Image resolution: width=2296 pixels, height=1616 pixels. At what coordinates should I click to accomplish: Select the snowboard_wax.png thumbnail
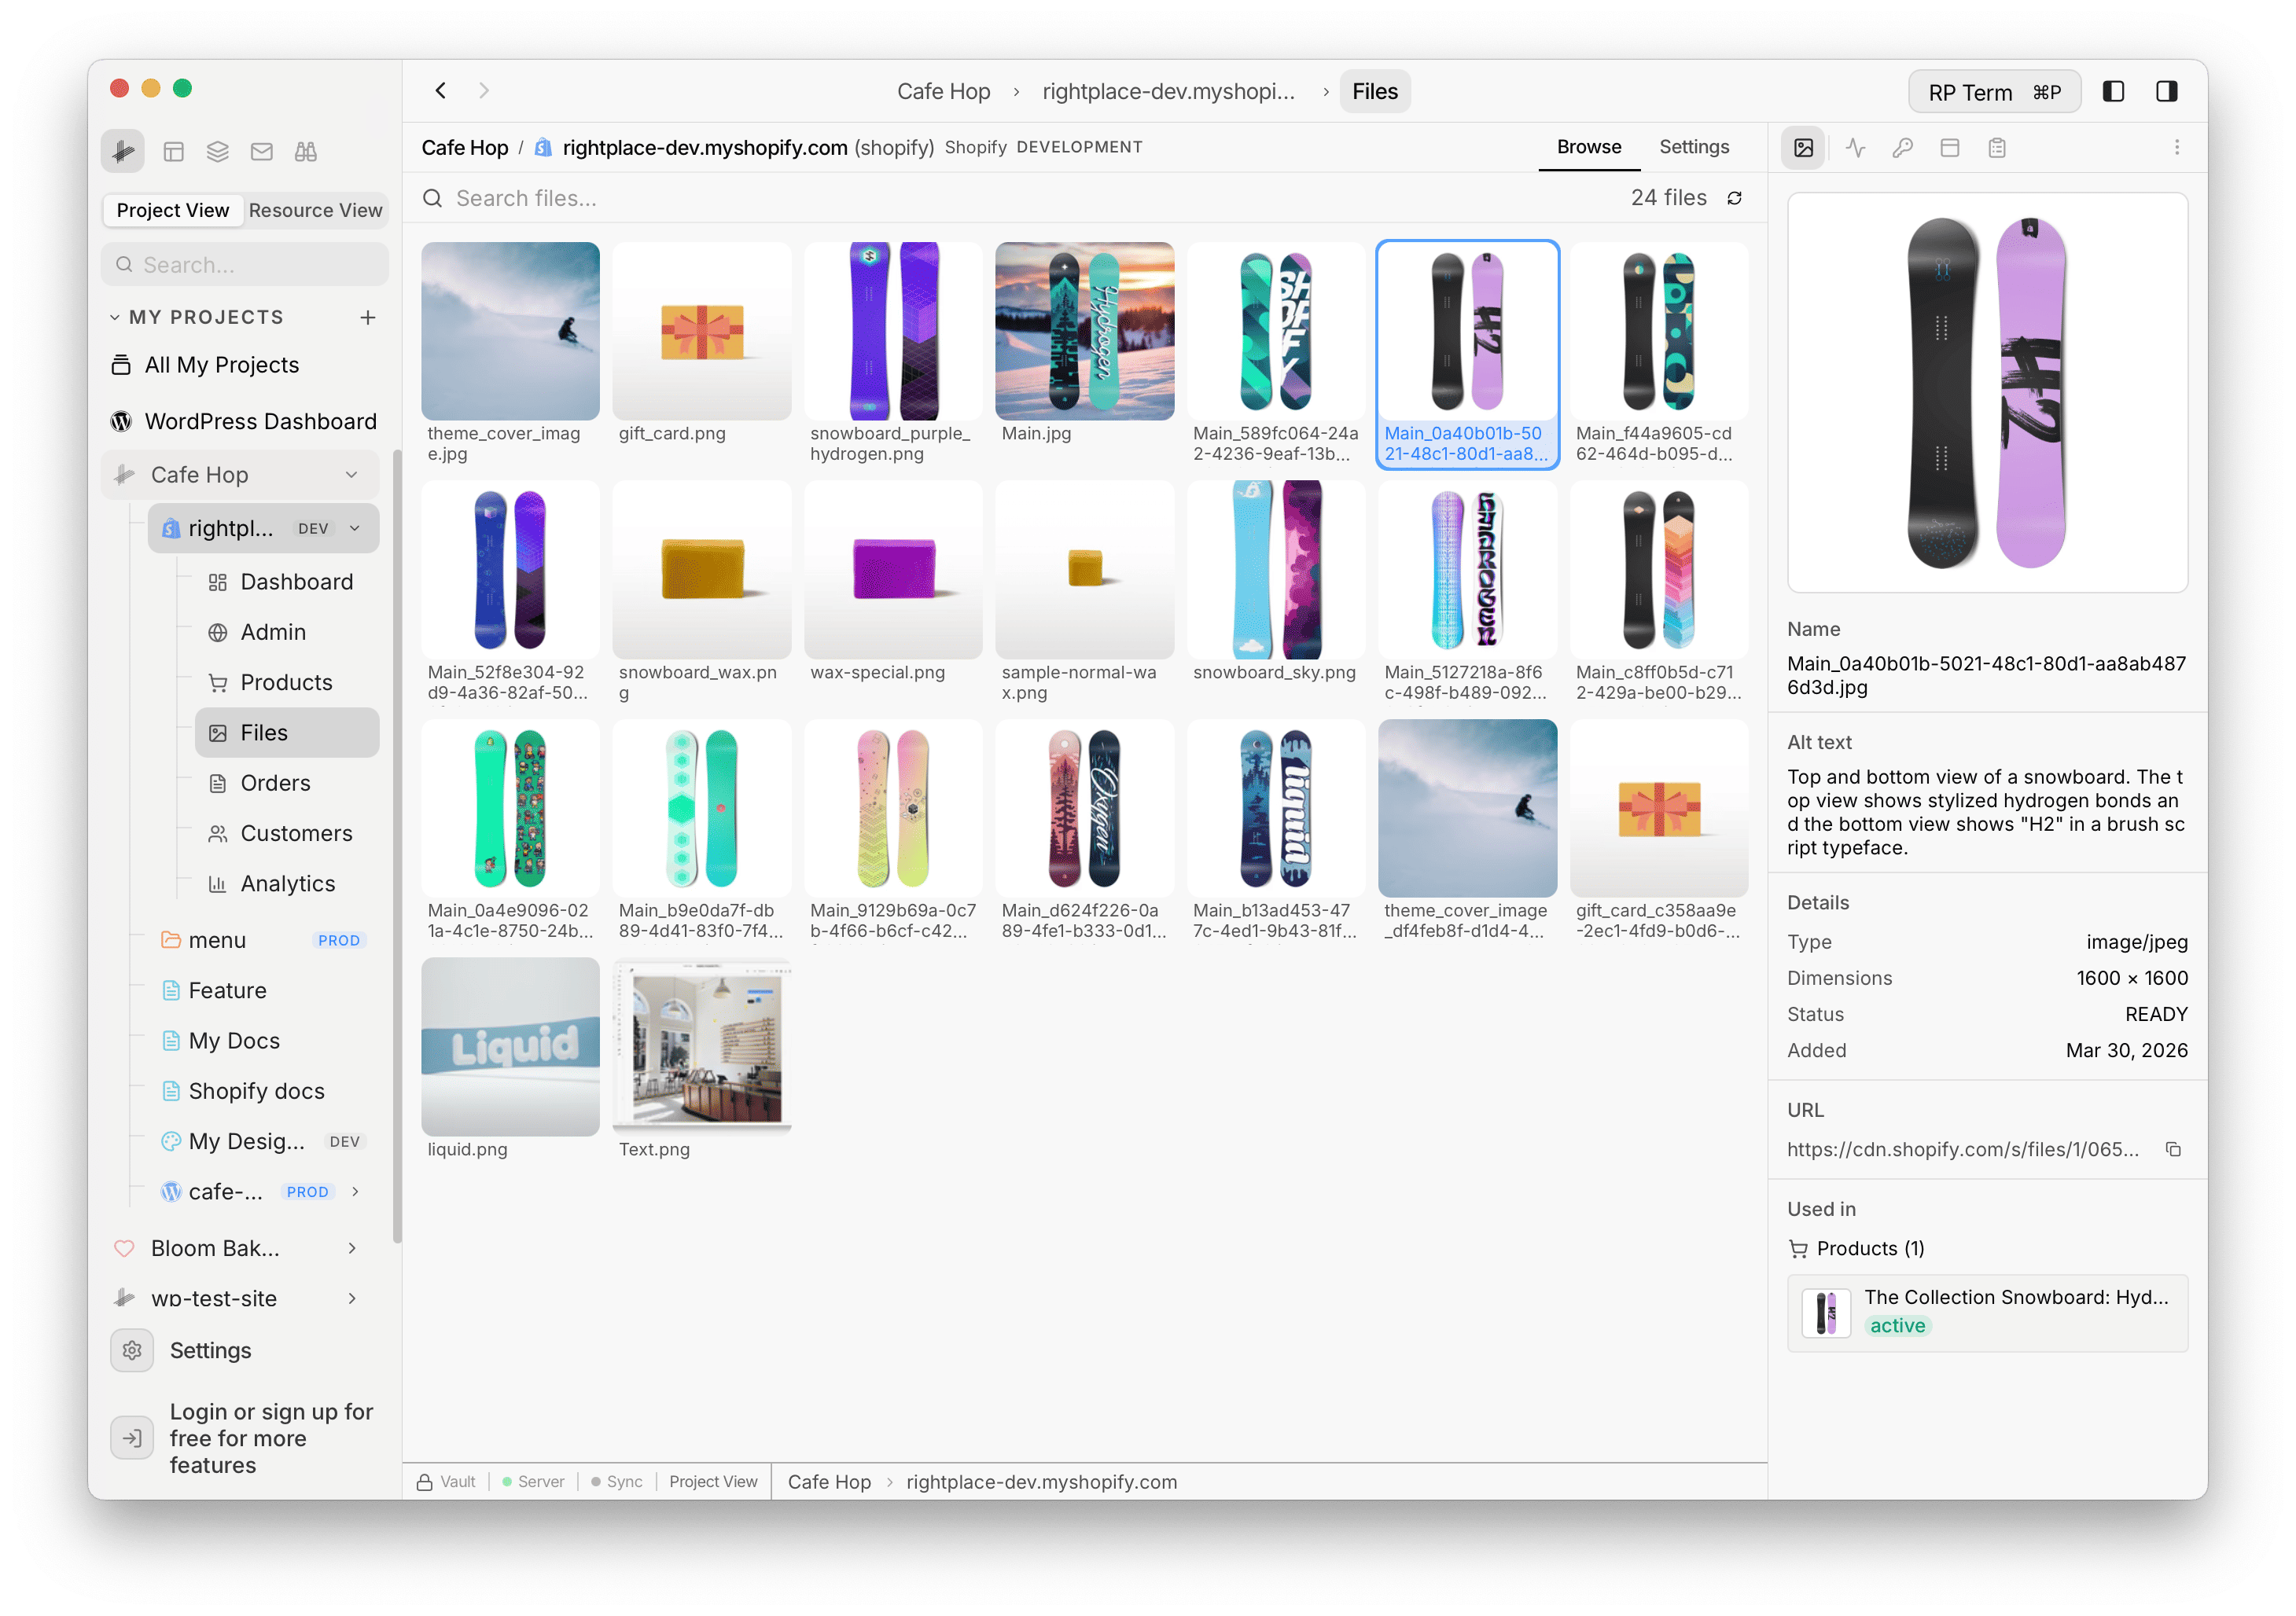point(701,570)
